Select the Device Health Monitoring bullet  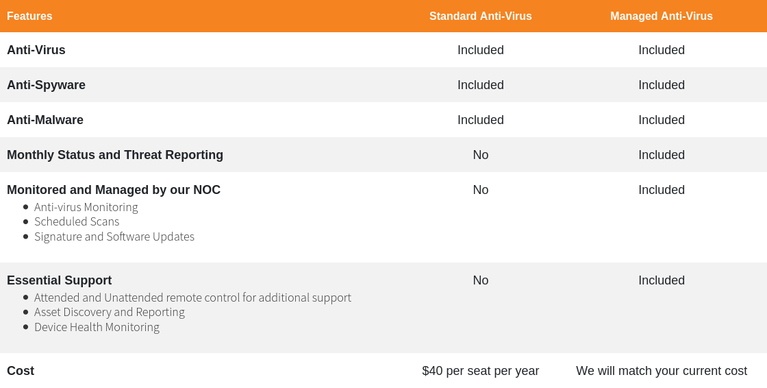[97, 327]
